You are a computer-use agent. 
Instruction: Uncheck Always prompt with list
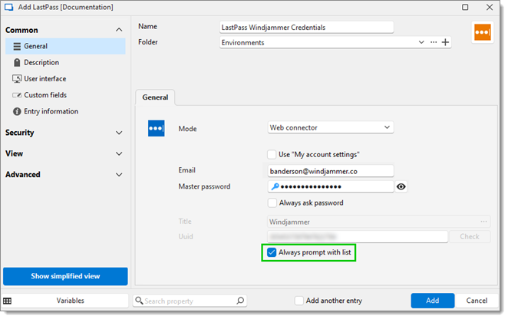click(272, 252)
